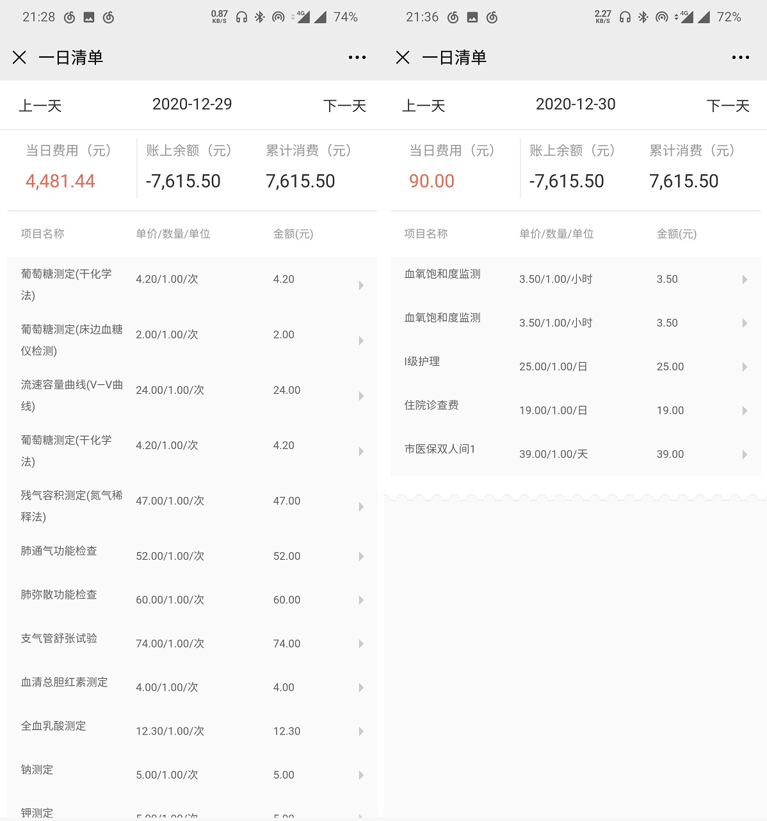This screenshot has width=767, height=821.
Task: Tap the headphone icon beside the 72% battery
Action: click(x=625, y=17)
